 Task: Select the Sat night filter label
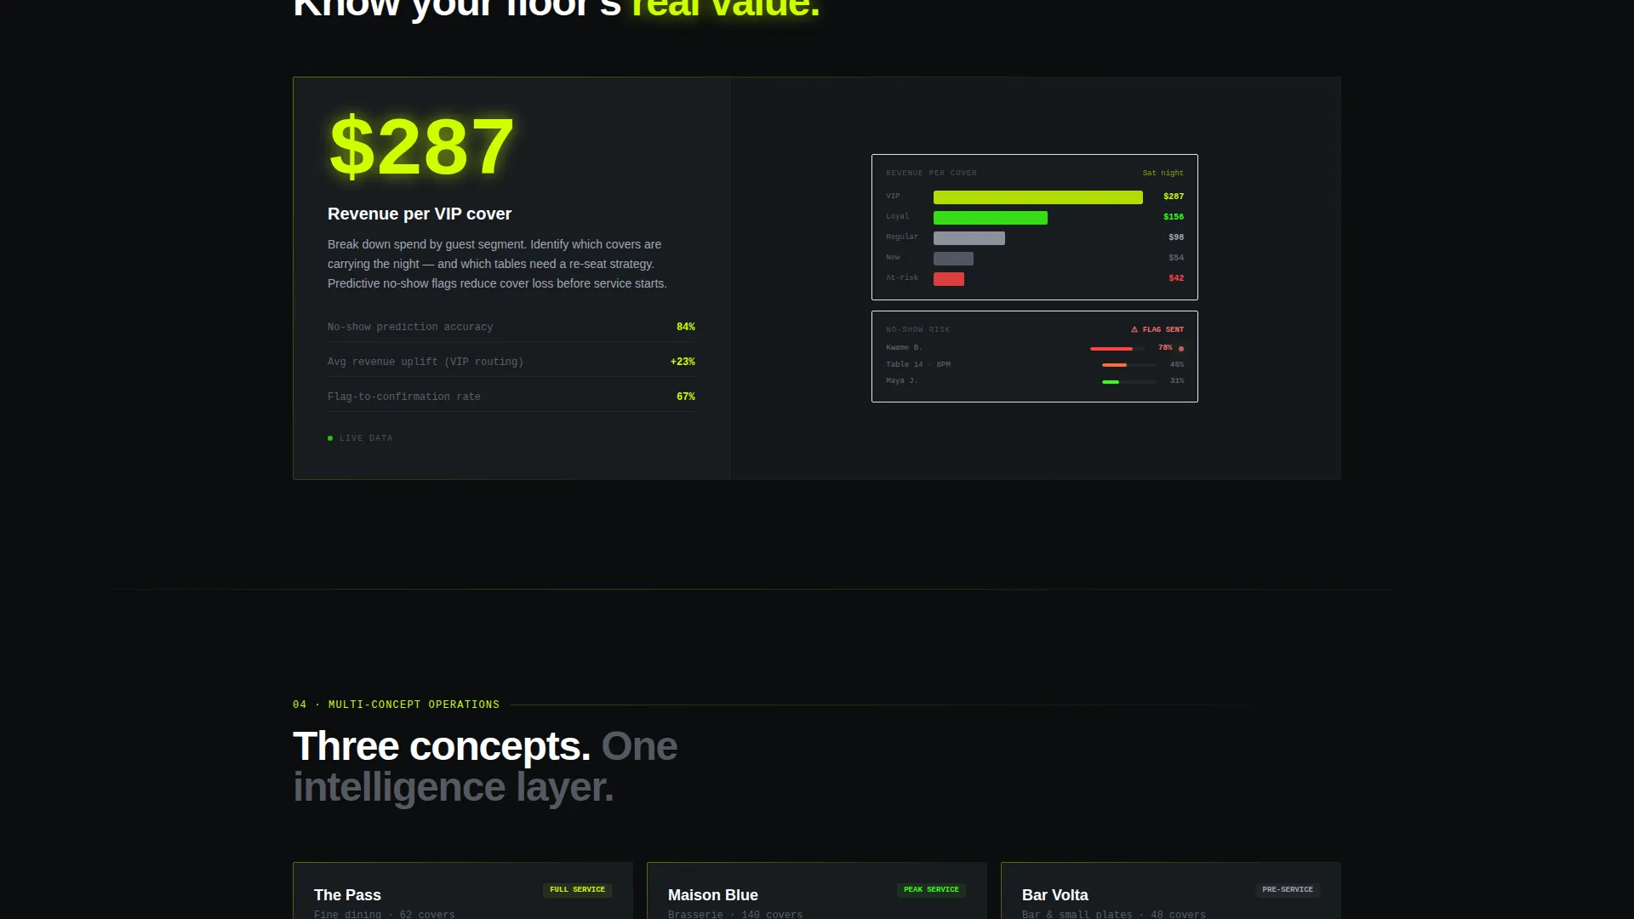1163,173
